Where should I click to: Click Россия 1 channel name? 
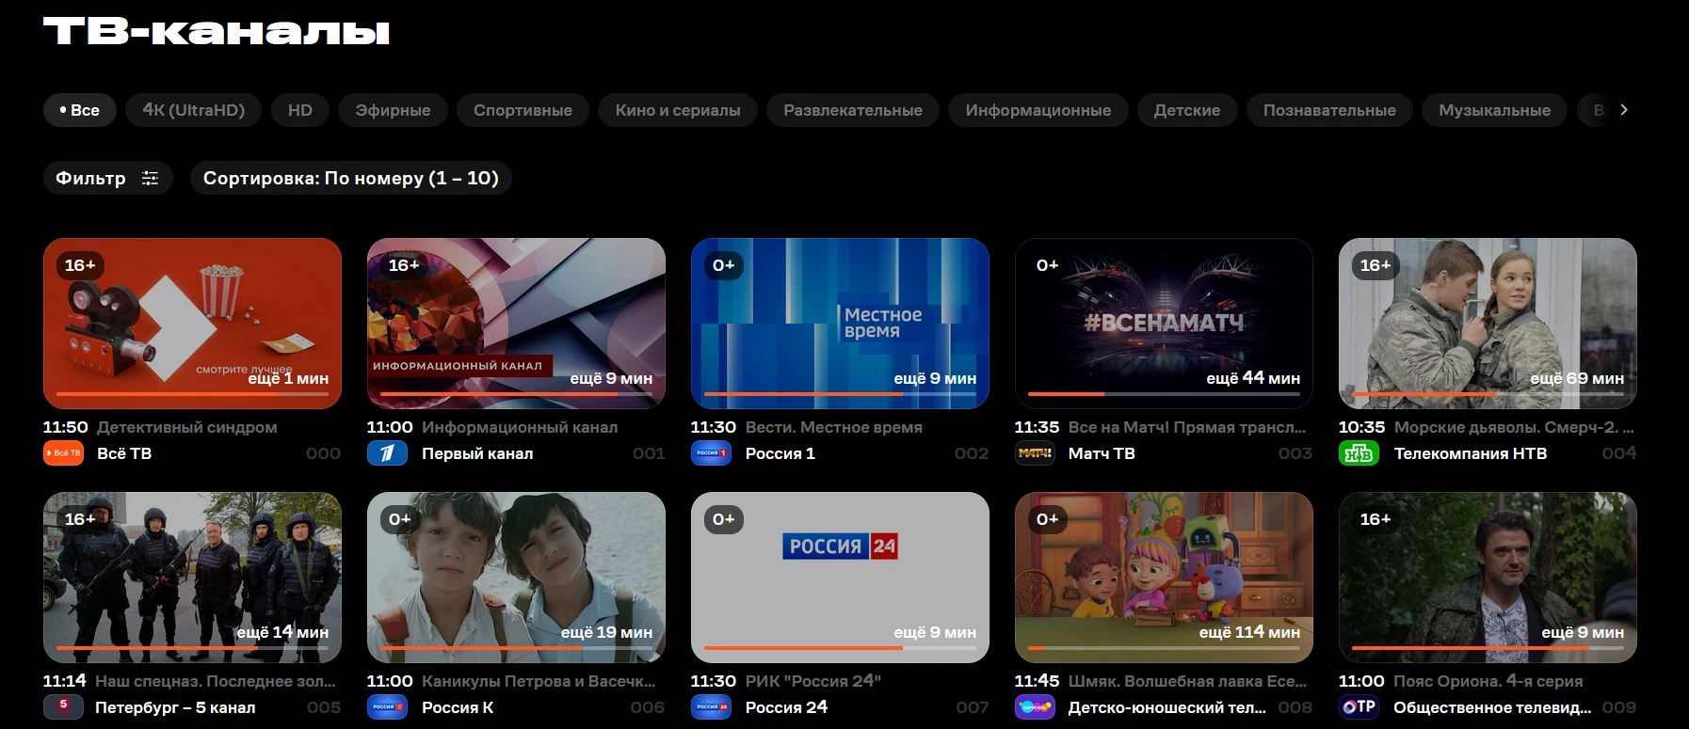pos(780,453)
